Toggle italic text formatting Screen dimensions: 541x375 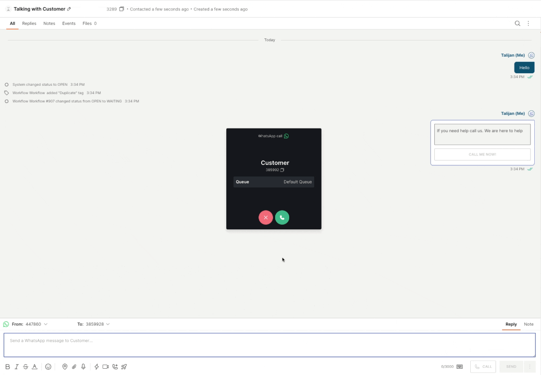[17, 367]
